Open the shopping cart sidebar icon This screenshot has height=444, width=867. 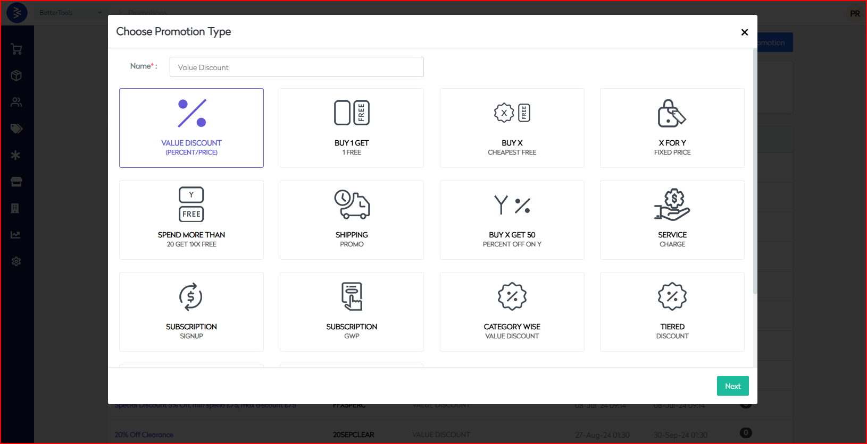16,49
